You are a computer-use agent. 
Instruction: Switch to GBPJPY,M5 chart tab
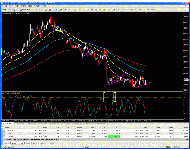pyautogui.click(x=78, y=124)
